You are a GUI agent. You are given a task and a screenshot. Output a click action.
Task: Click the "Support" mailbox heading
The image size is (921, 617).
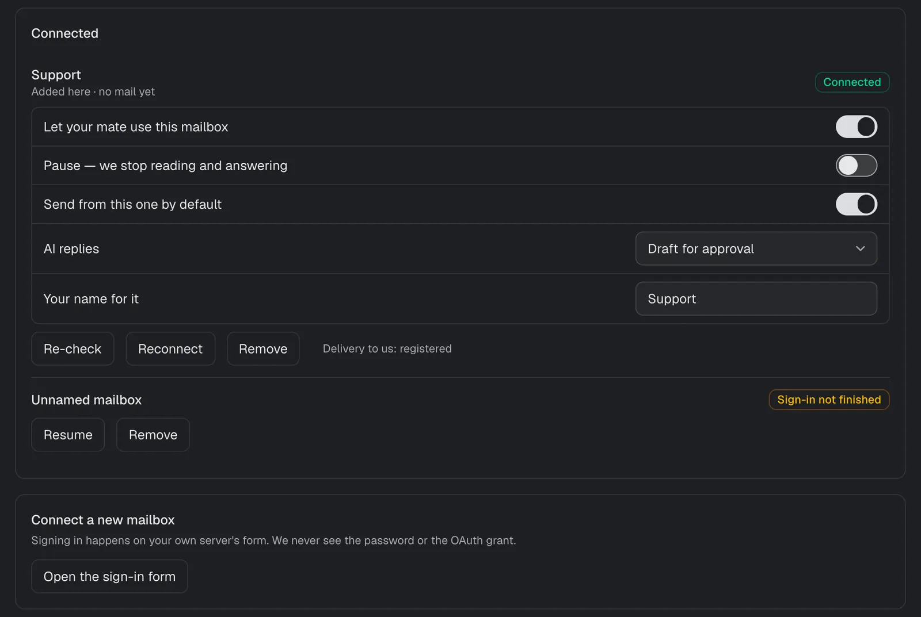click(x=56, y=75)
